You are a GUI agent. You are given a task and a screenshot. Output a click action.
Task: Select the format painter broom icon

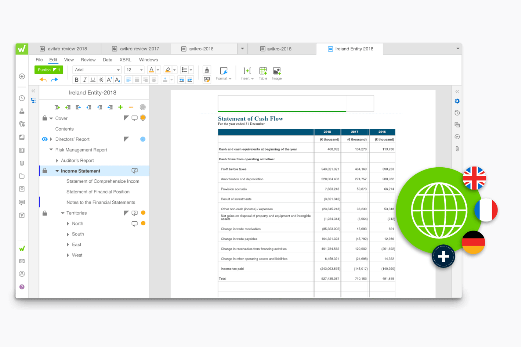207,70
